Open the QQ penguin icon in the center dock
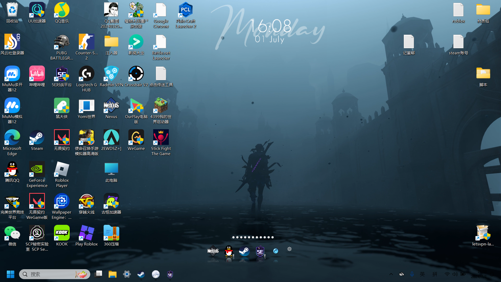The image size is (501, 282). (229, 251)
